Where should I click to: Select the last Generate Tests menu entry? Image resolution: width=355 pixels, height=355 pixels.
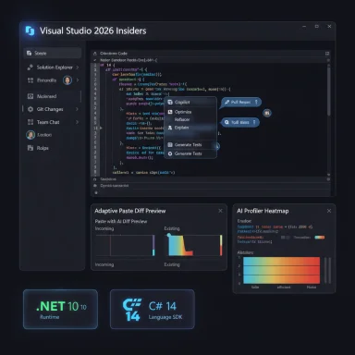[x=190, y=153]
